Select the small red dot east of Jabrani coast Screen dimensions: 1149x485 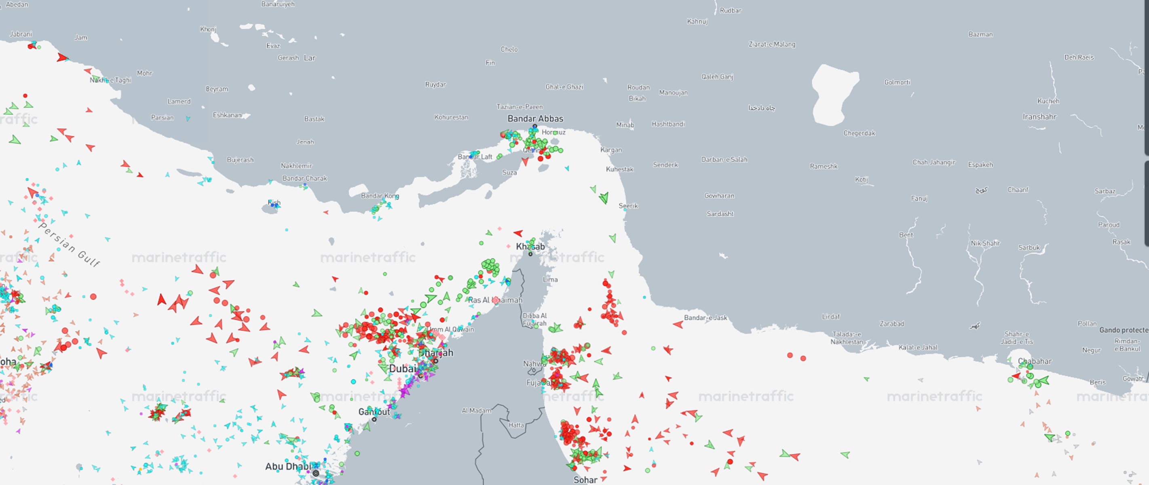[25, 96]
